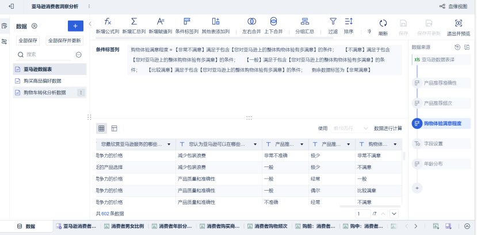Click the blue plus add data button
The width and height of the screenshot is (477, 235).
pos(75,26)
